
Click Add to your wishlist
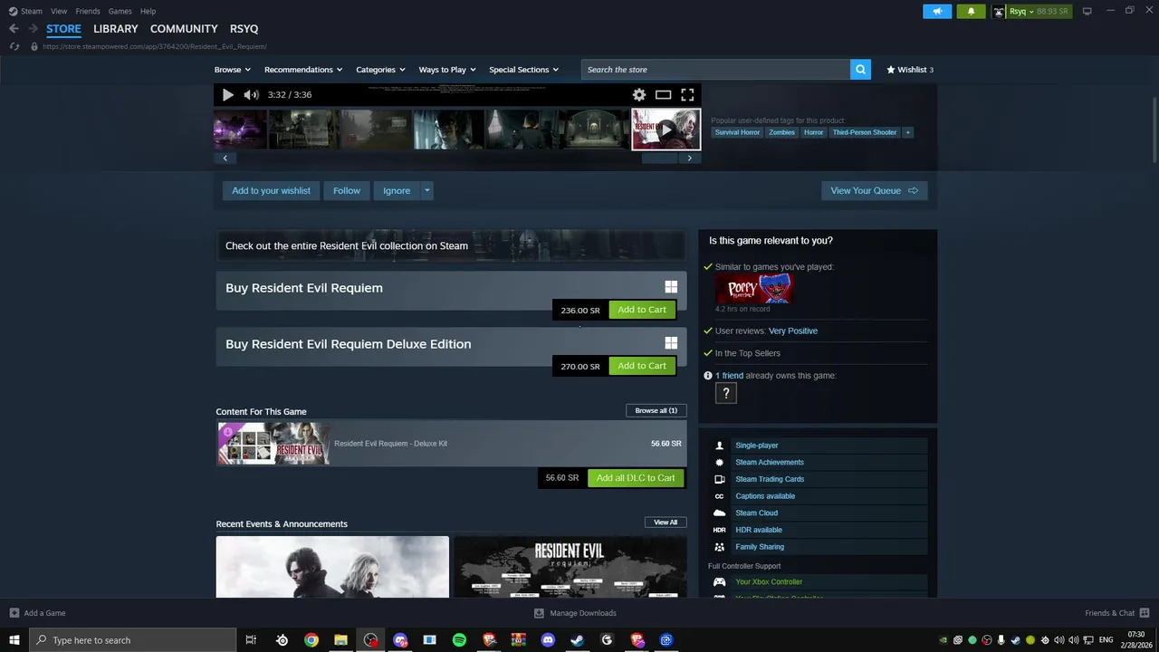click(271, 190)
